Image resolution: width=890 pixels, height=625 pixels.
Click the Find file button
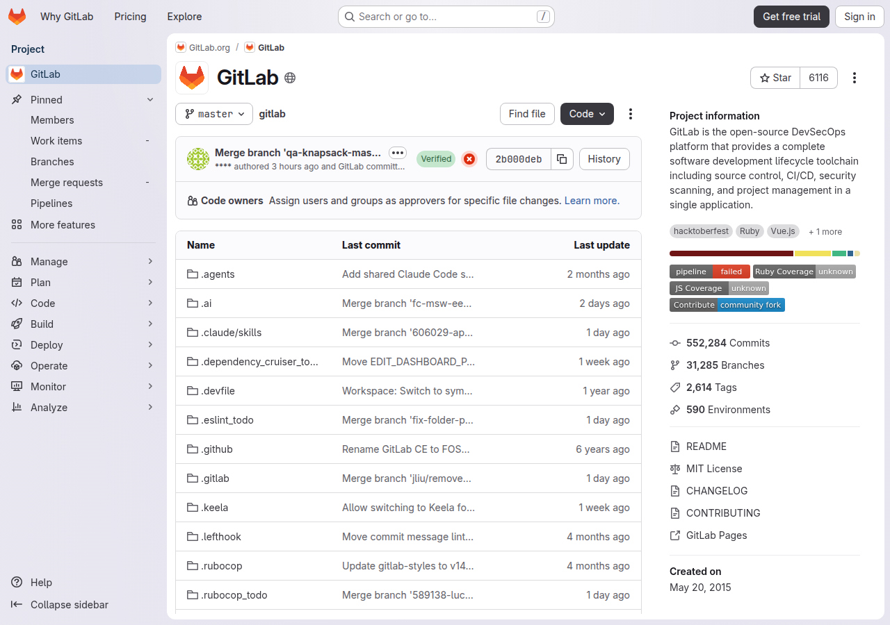pyautogui.click(x=527, y=114)
